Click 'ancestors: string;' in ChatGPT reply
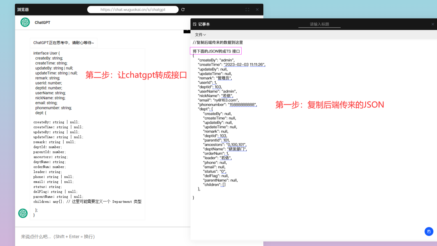 tap(51, 157)
